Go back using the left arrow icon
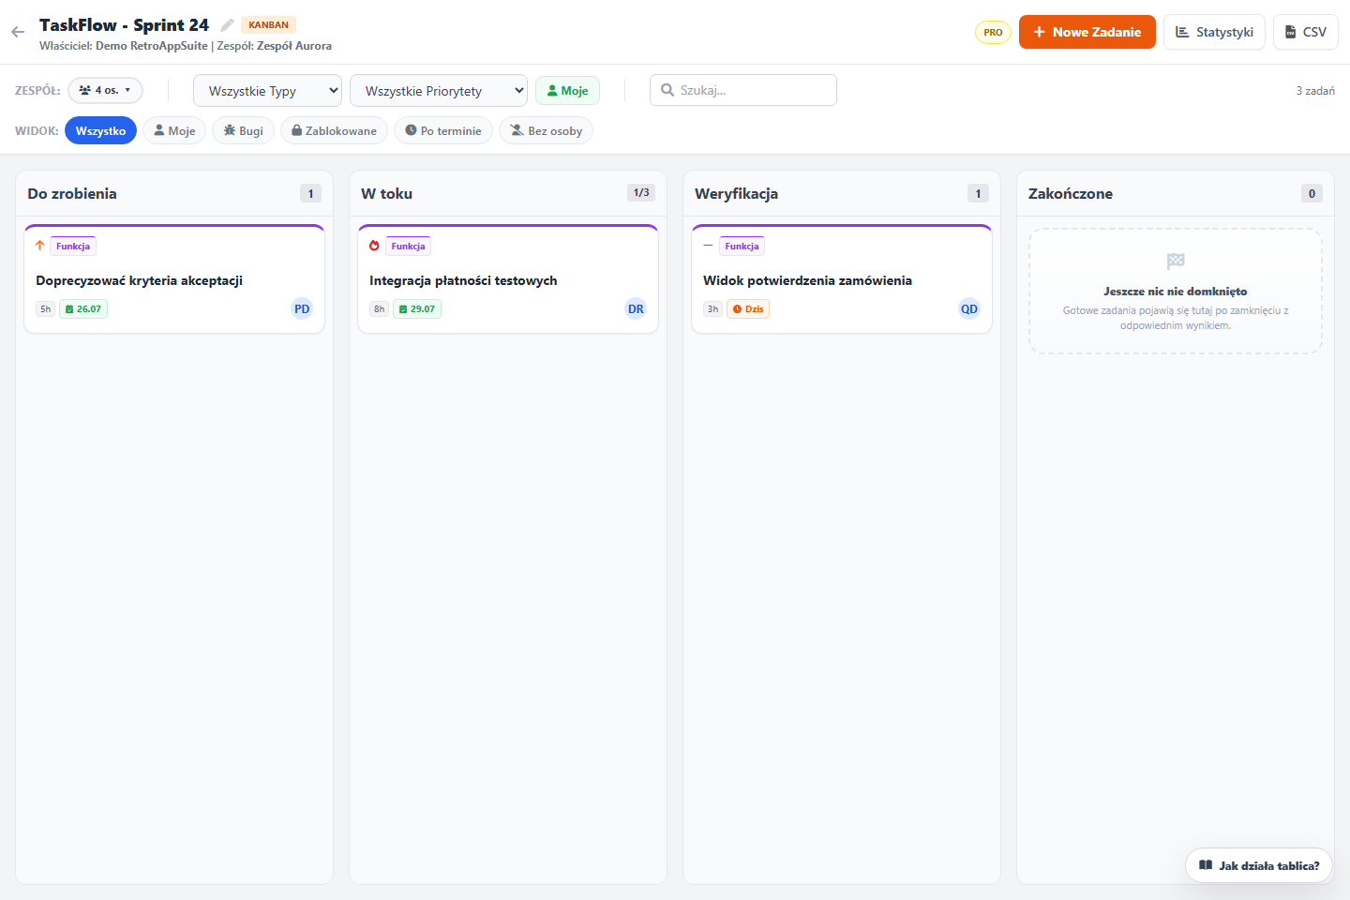1350x900 pixels. click(18, 32)
